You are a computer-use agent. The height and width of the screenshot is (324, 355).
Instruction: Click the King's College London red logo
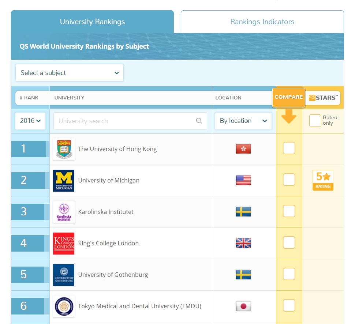tap(64, 244)
